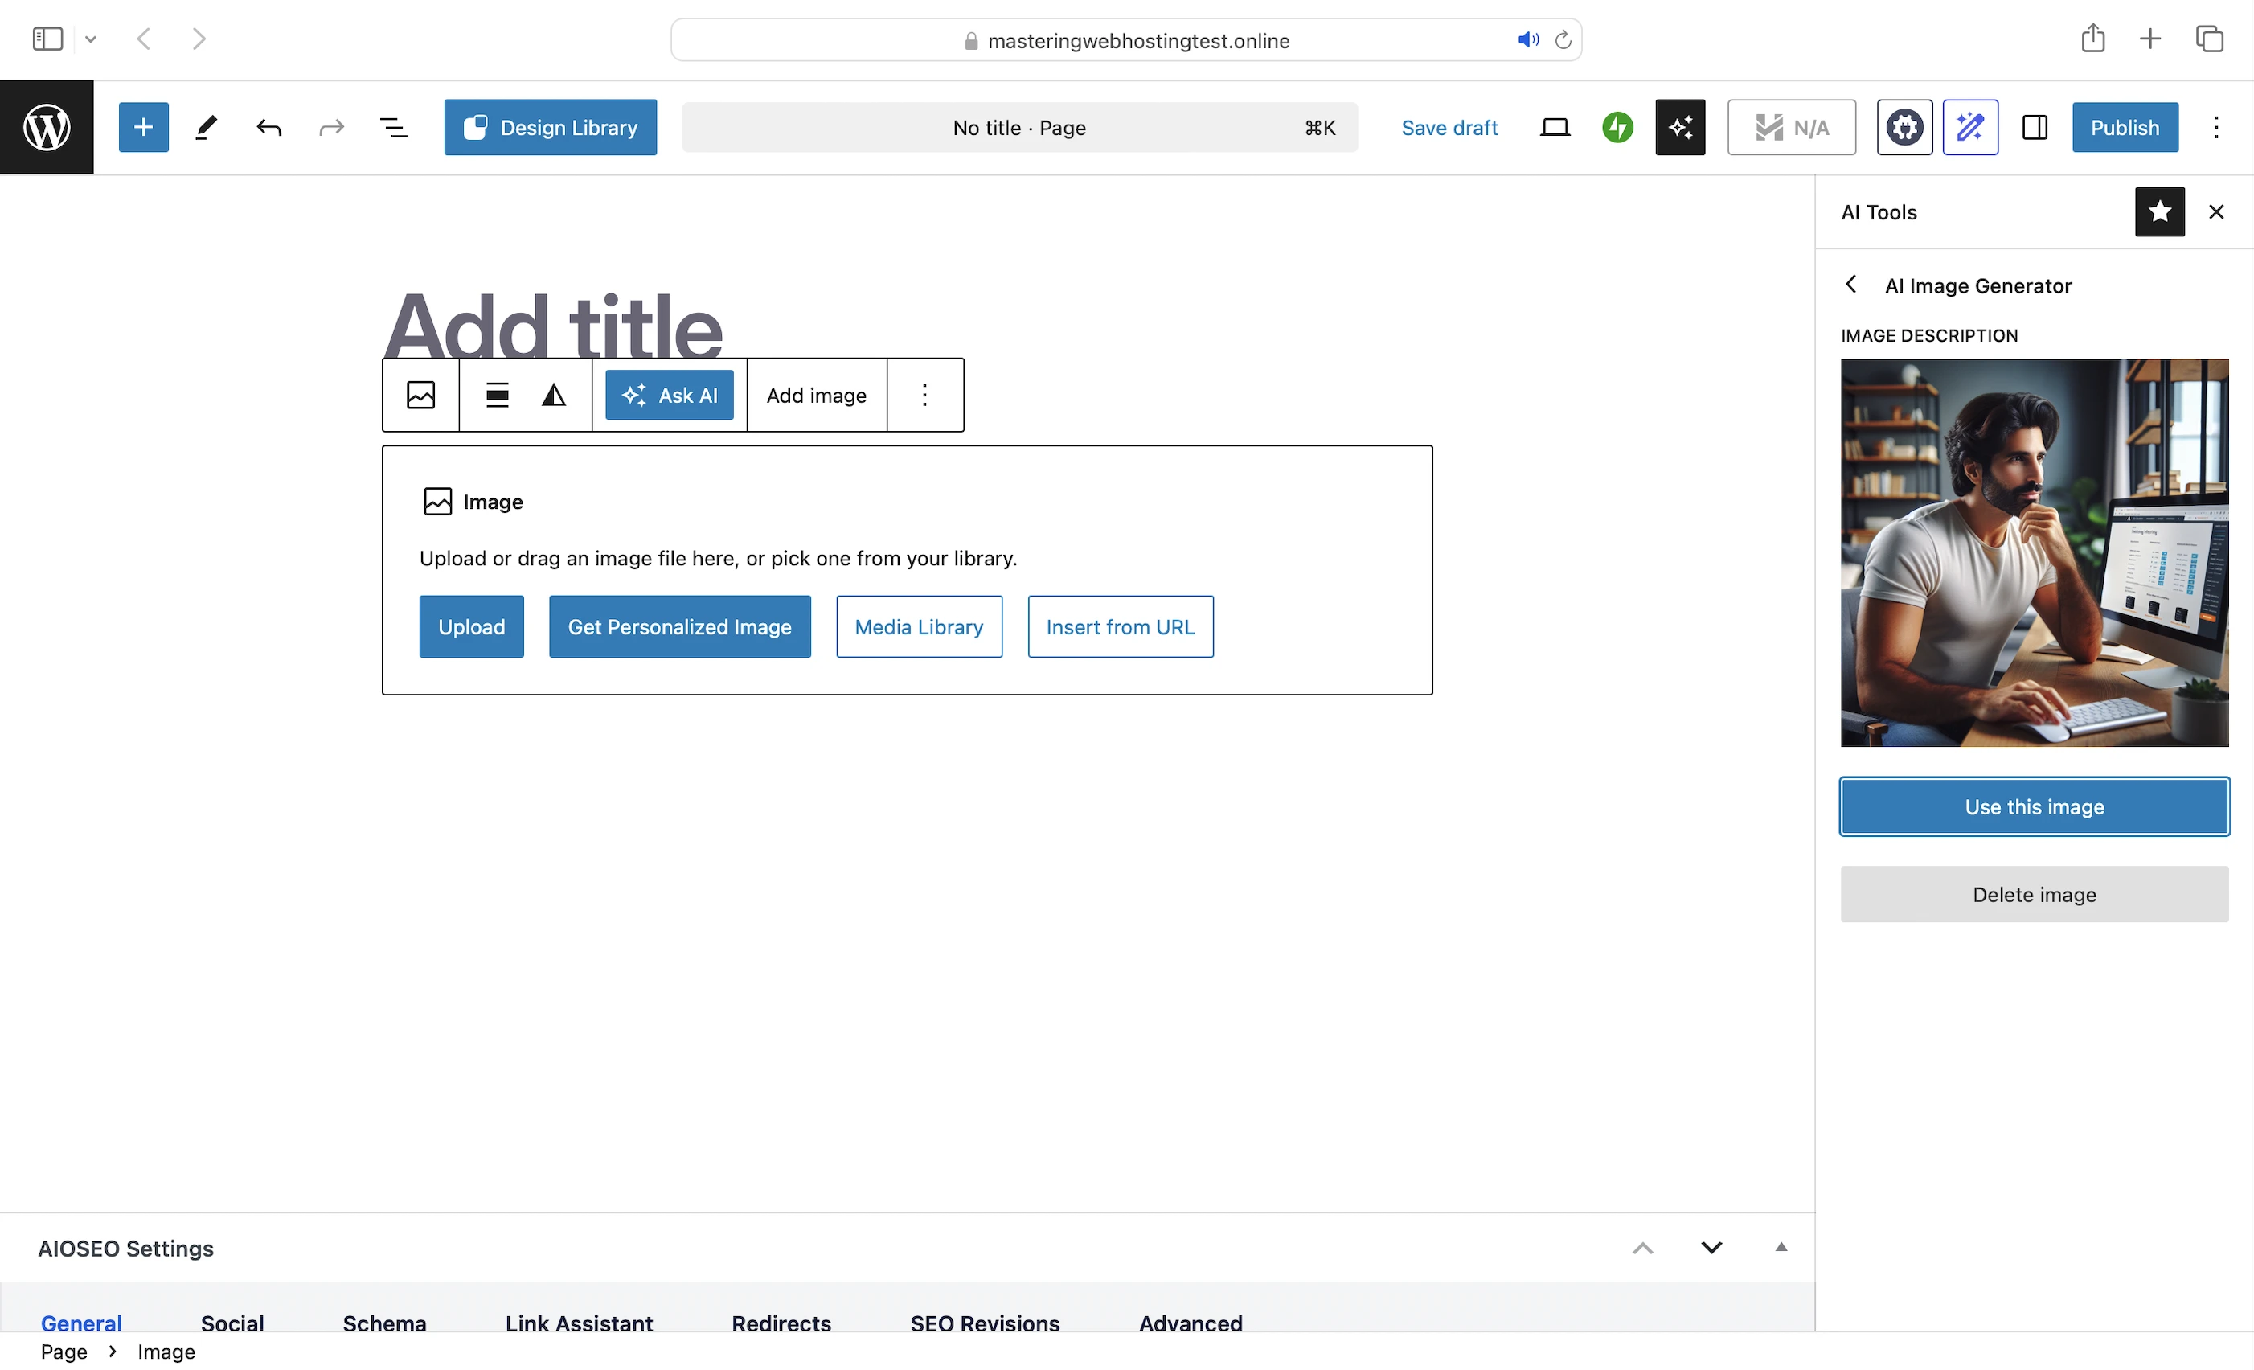The height and width of the screenshot is (1370, 2254).
Task: Click the magic wand icon in toolbar
Action: (x=1969, y=127)
